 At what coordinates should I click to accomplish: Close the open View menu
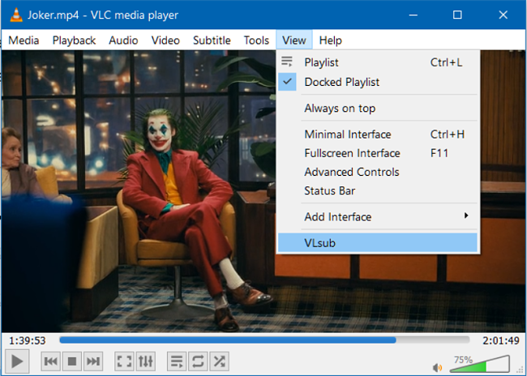tap(294, 41)
